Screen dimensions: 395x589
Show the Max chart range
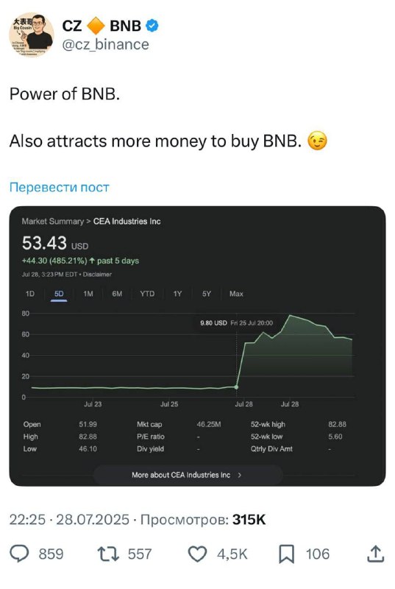point(236,294)
